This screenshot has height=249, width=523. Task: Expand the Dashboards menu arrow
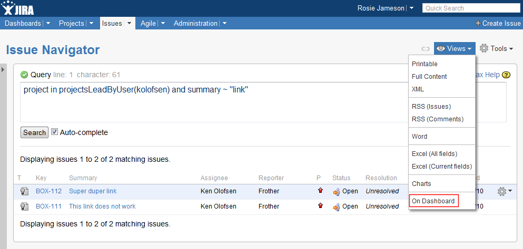[48, 23]
